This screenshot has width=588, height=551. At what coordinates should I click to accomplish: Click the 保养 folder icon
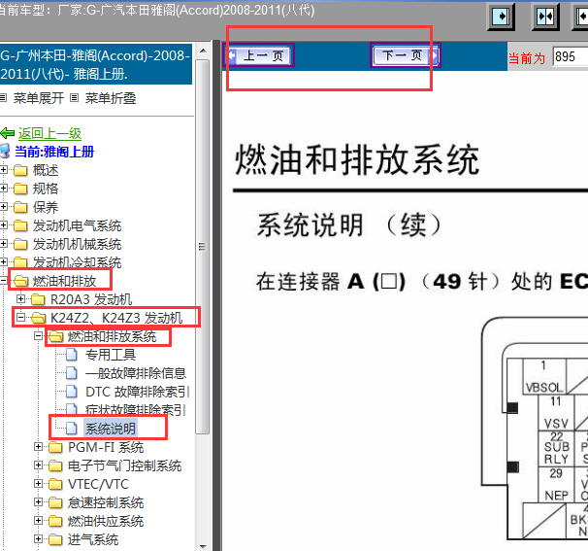[x=20, y=207]
